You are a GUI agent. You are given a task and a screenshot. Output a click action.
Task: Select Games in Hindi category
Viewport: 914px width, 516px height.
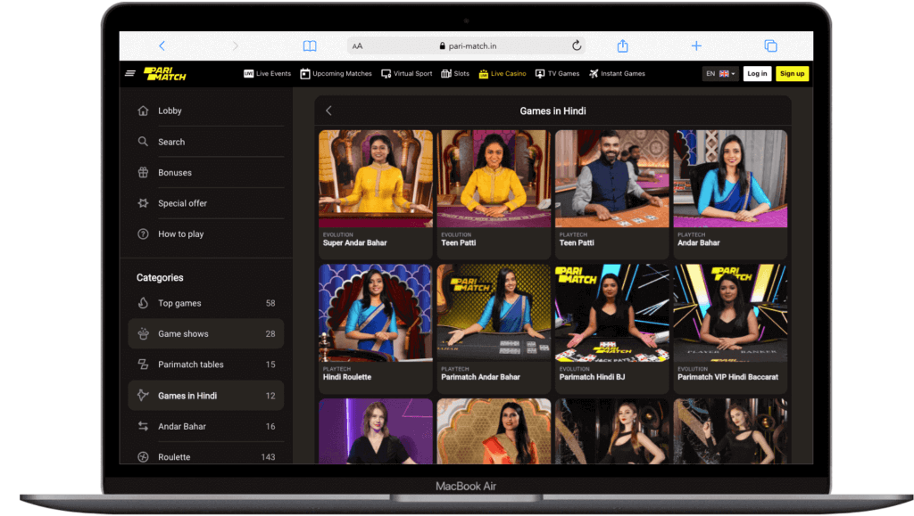click(206, 396)
